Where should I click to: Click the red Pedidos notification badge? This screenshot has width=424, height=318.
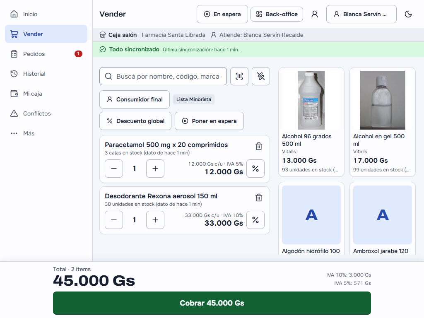78,54
